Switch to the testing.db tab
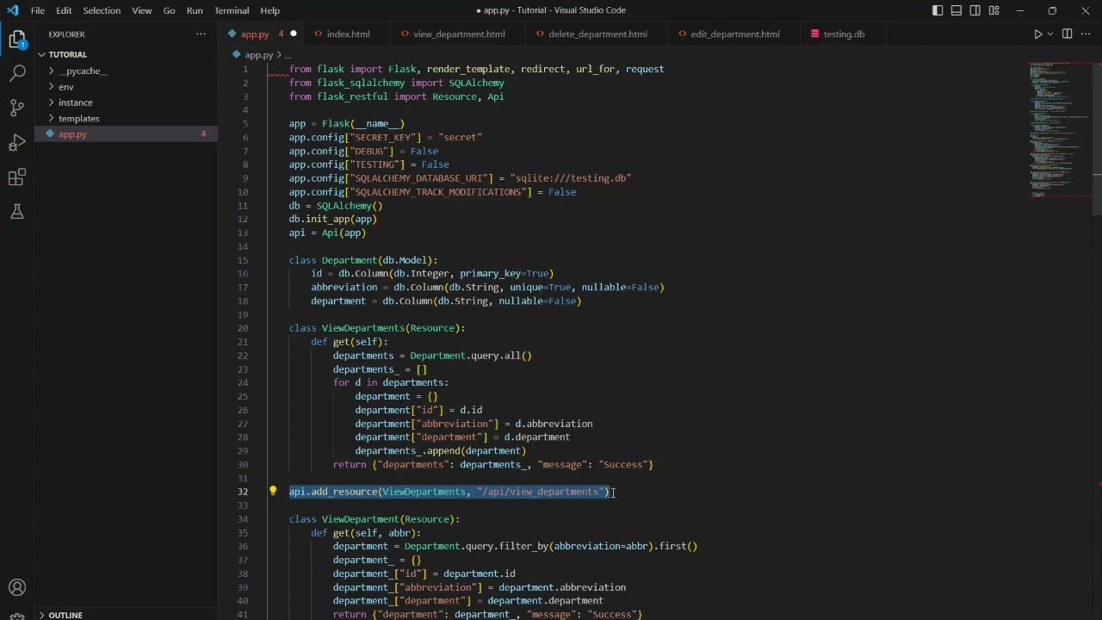This screenshot has width=1102, height=620. (x=844, y=34)
